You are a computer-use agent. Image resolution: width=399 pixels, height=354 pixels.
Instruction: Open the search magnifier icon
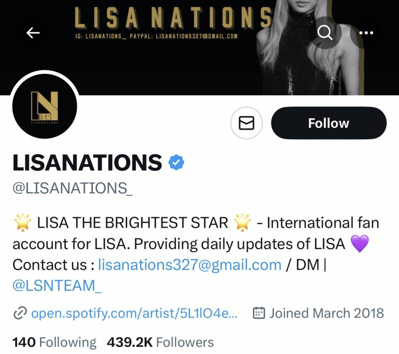pos(325,32)
